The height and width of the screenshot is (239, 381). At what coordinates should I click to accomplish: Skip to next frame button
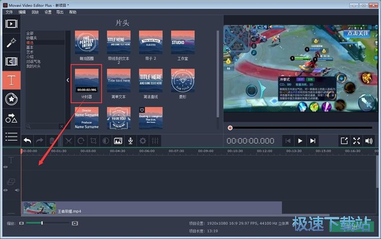click(x=313, y=141)
